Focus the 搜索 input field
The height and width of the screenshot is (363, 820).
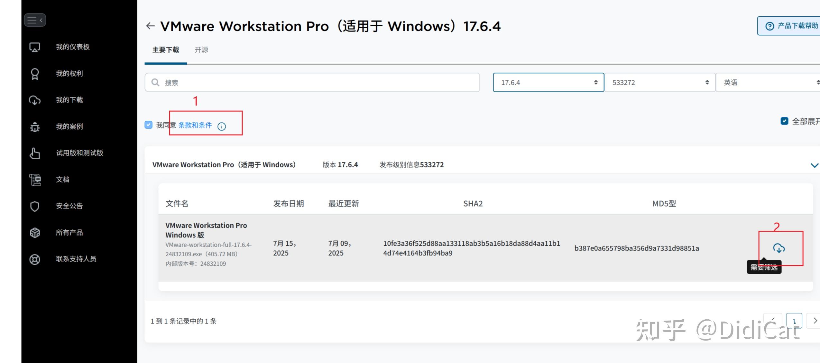pyautogui.click(x=312, y=83)
